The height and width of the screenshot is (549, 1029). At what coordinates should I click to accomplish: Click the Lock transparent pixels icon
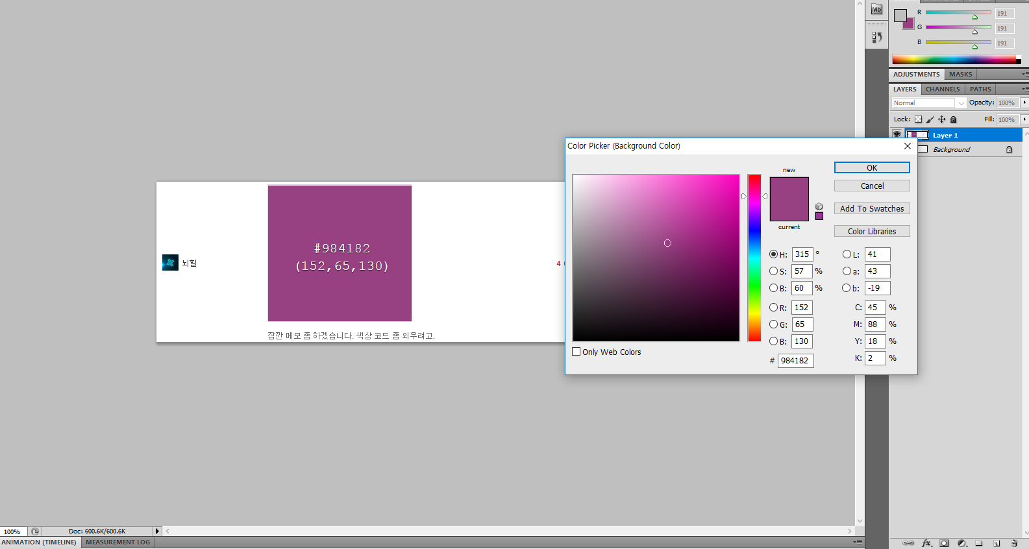click(x=918, y=119)
